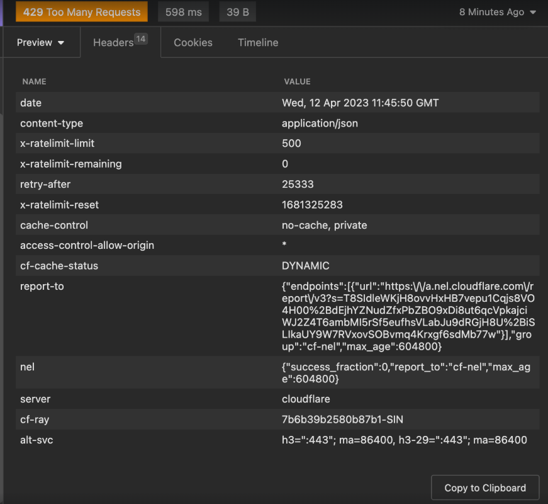Select the cf-cache-status DYNAMIC value
Viewport: 548px width, 504px height.
(x=305, y=266)
